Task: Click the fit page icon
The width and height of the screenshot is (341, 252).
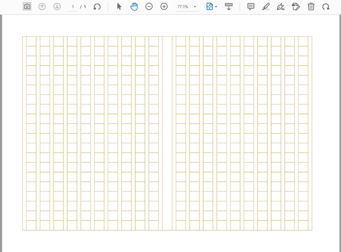Action: [x=210, y=6]
